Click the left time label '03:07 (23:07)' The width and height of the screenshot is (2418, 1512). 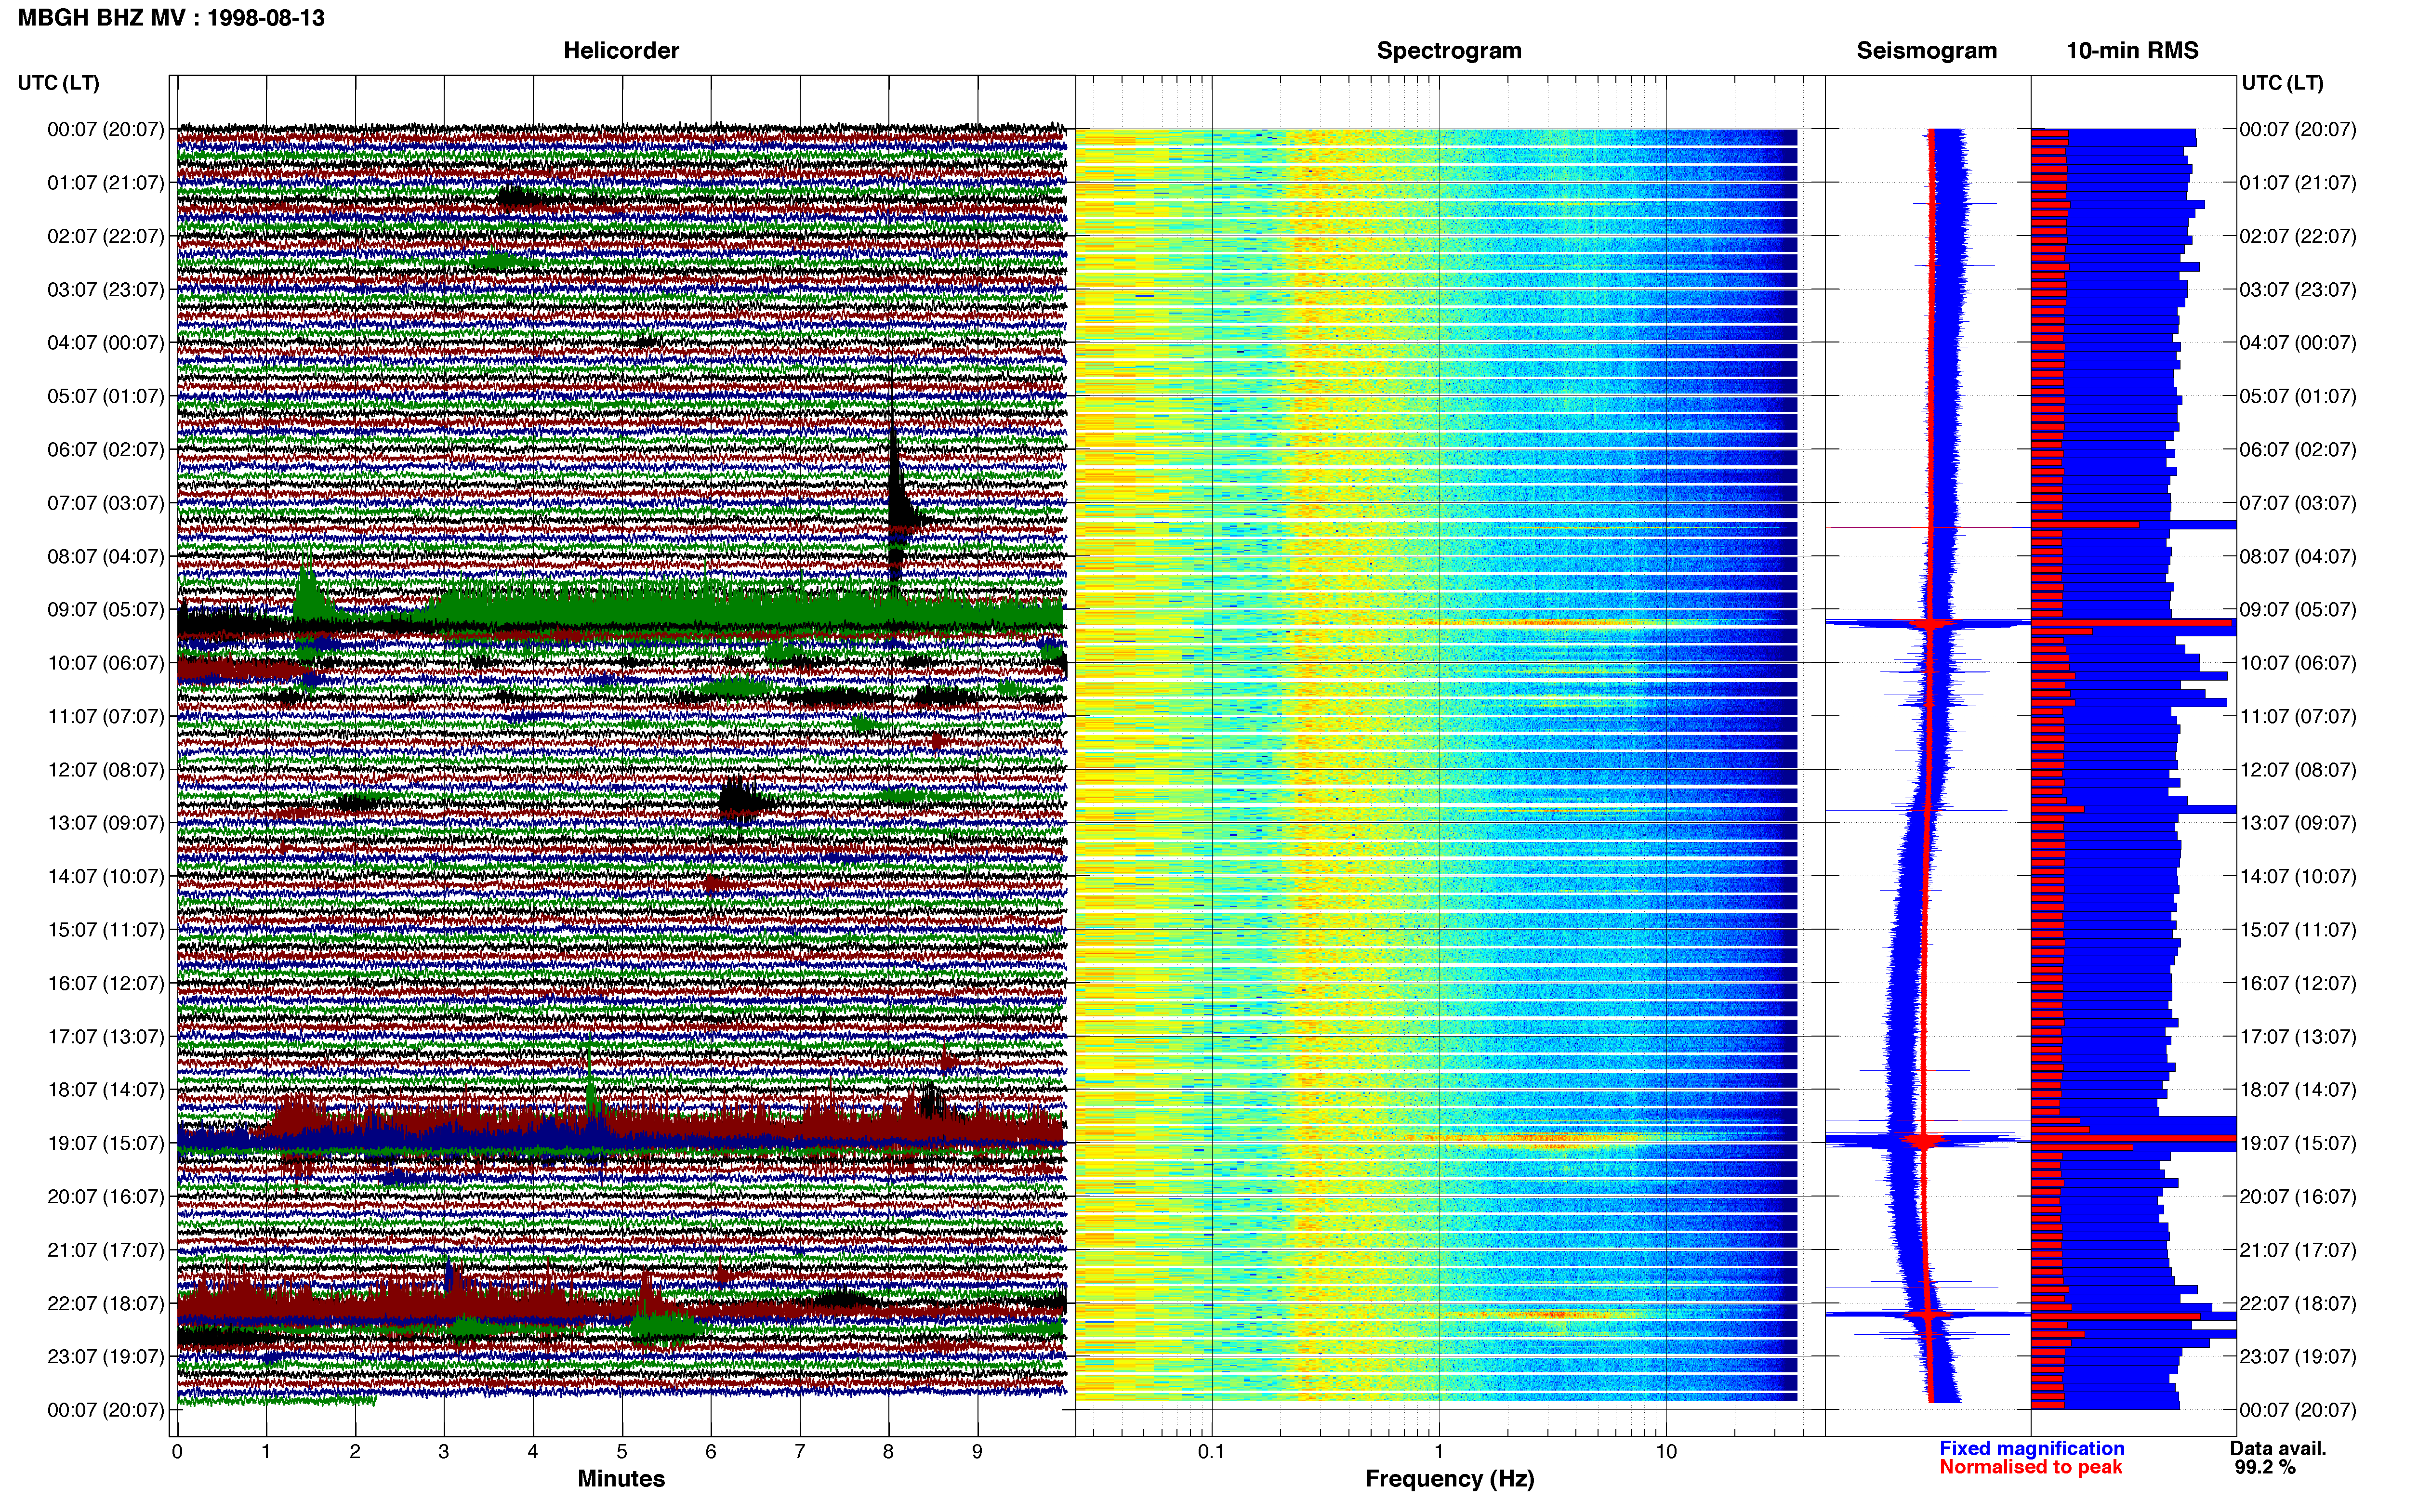tap(105, 290)
